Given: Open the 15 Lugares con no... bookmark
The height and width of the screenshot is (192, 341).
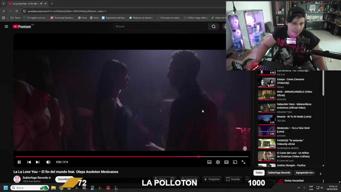Looking at the screenshot, I should 35,18.
